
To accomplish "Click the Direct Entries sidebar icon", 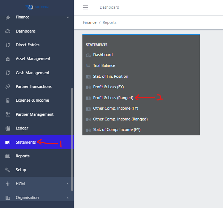I will (8, 45).
